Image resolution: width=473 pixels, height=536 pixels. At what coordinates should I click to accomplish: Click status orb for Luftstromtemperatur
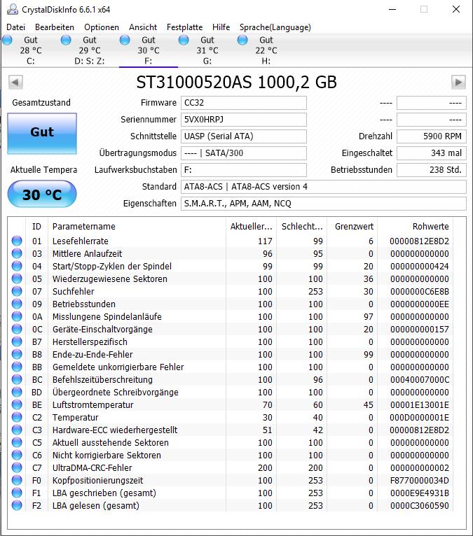(x=17, y=404)
